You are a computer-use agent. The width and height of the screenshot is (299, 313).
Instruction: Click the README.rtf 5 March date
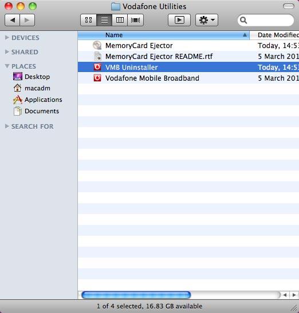click(x=278, y=57)
